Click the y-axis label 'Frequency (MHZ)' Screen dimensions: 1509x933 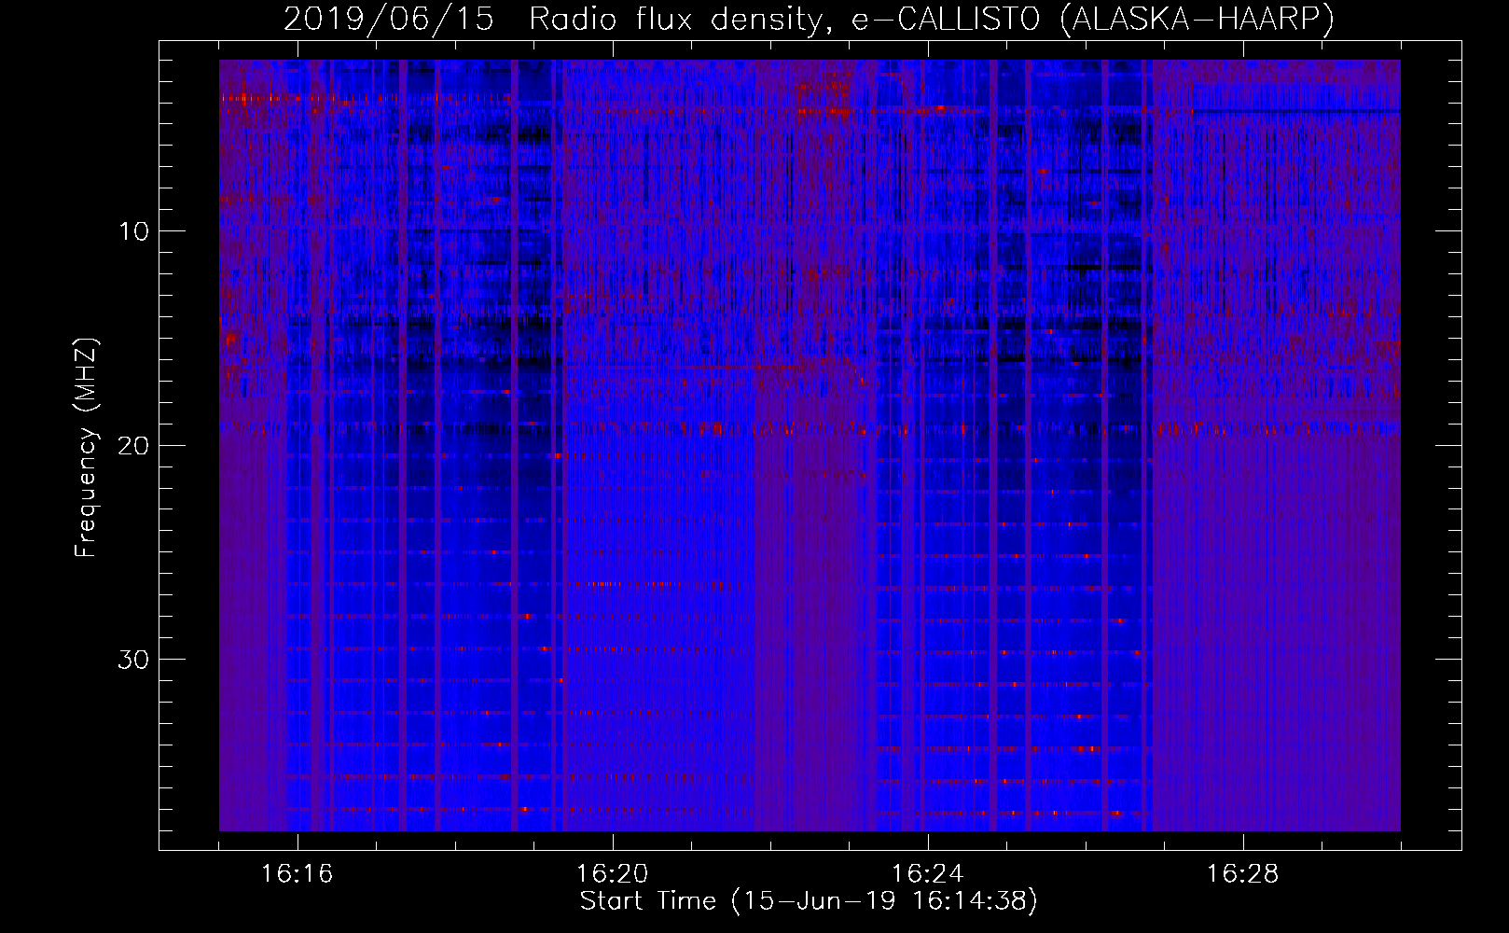86,448
